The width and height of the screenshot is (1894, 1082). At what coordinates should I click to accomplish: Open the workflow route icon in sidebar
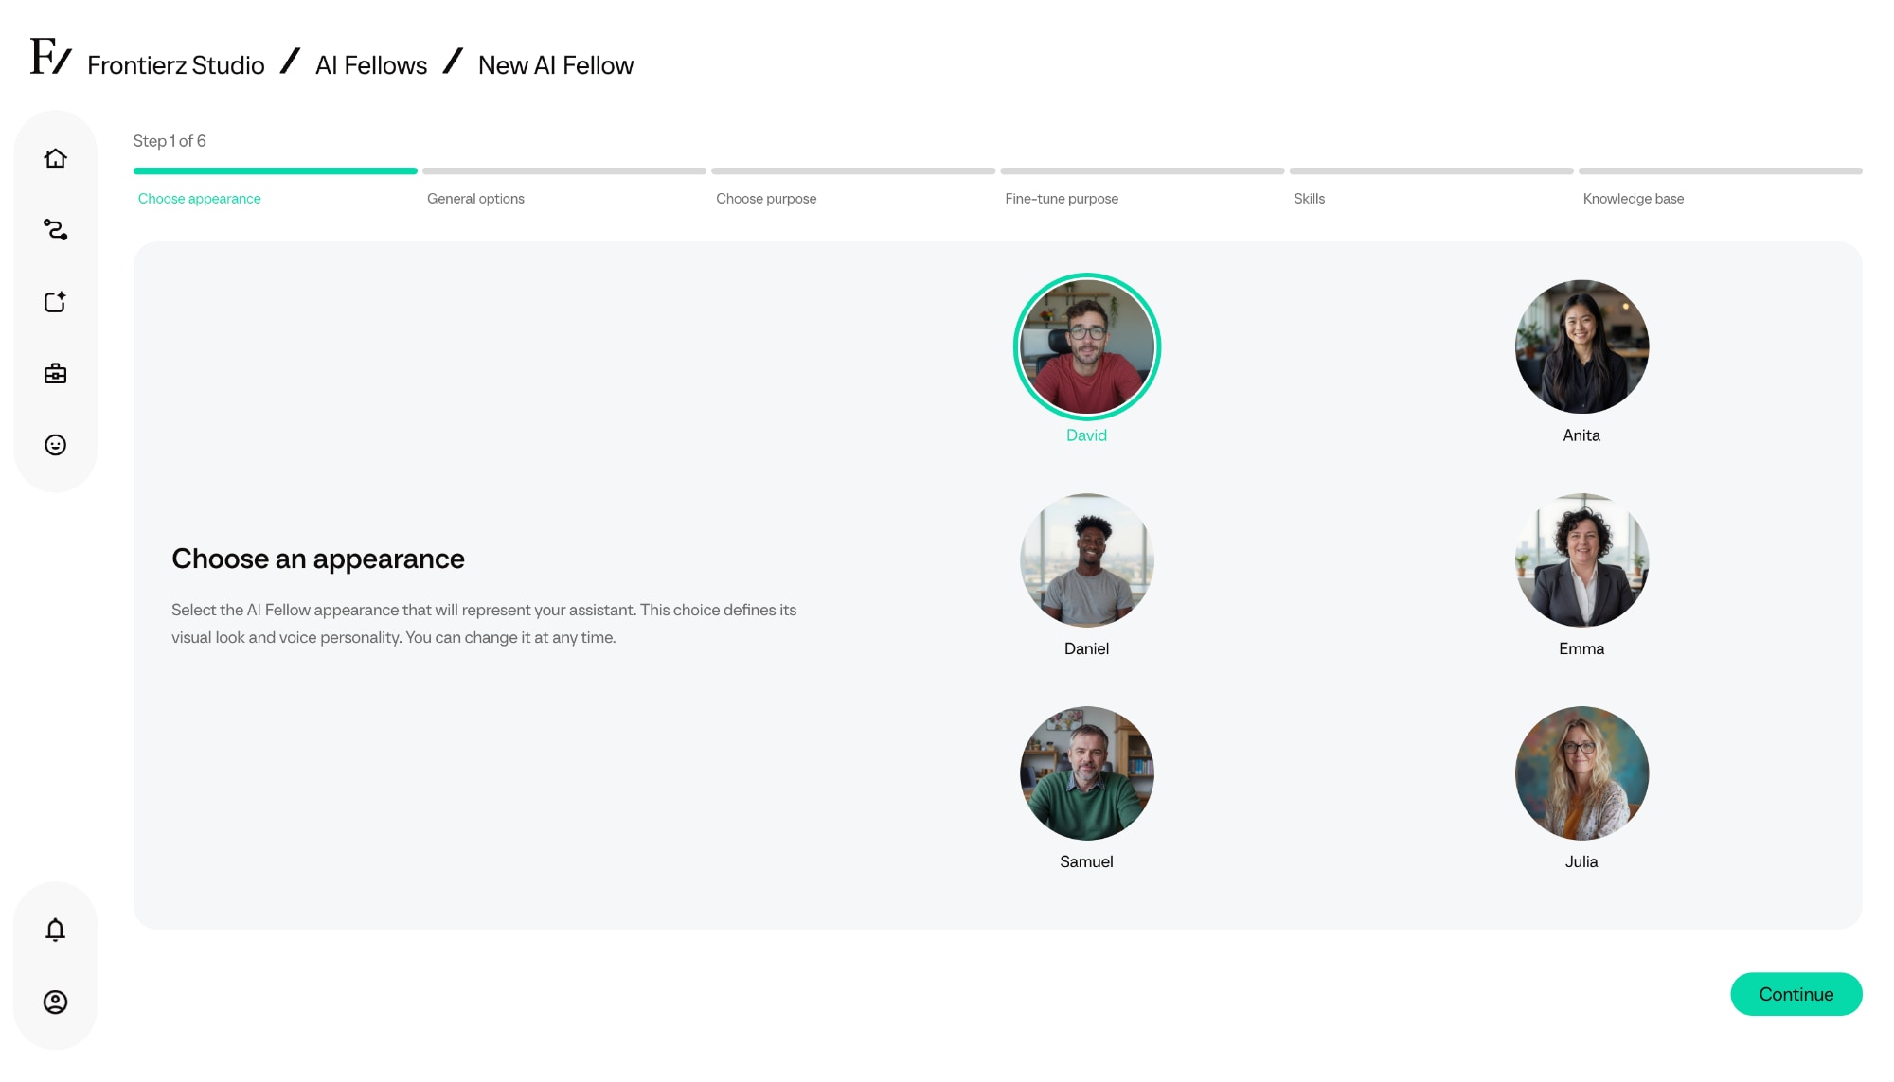[55, 230]
